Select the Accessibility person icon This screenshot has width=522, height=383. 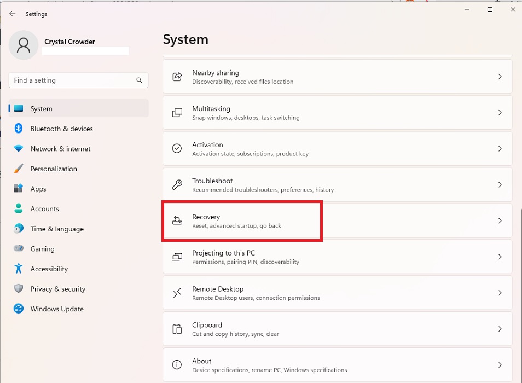coord(19,269)
